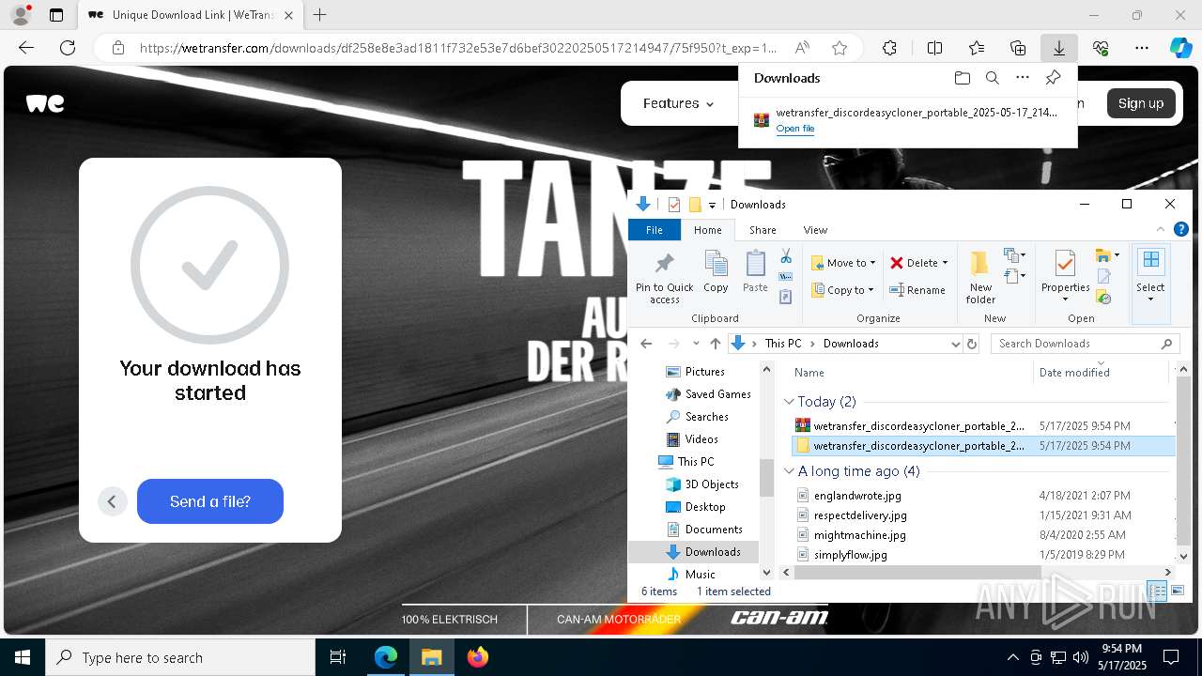Switch to the Share ribbon tab
Screen dimensions: 1202x676
762,229
